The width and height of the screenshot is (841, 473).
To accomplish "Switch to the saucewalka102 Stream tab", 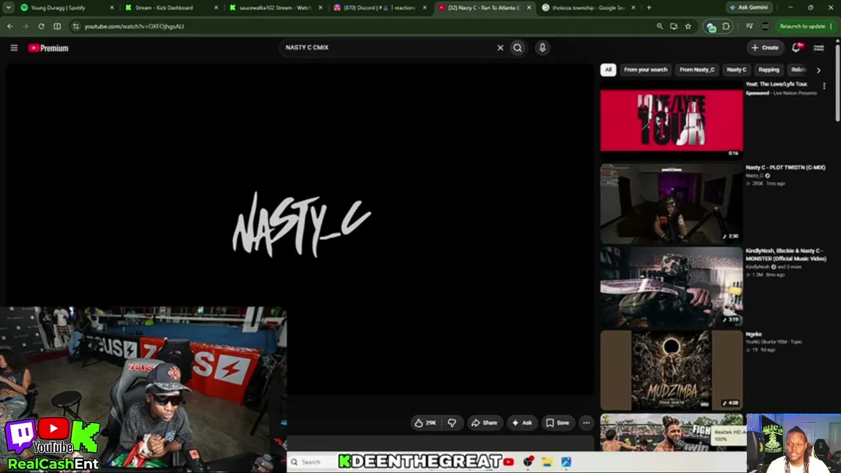I will [x=275, y=8].
